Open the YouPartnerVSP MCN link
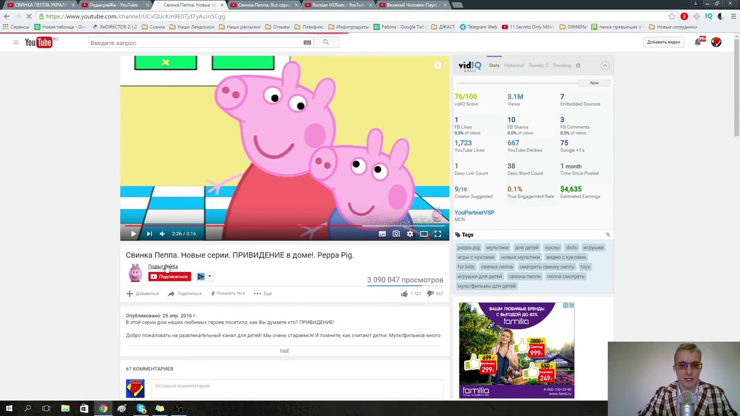 [x=474, y=213]
